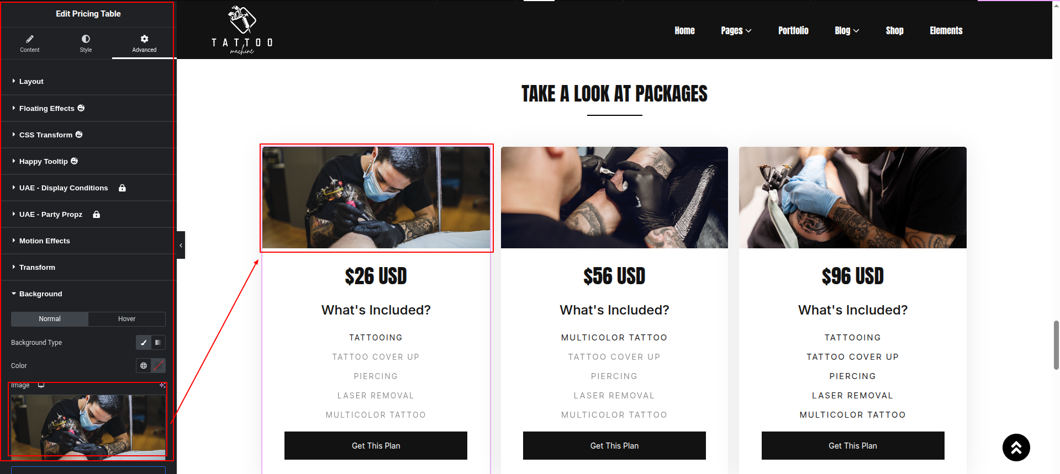Open the Pages dropdown menu
This screenshot has width=1060, height=474.
(736, 30)
